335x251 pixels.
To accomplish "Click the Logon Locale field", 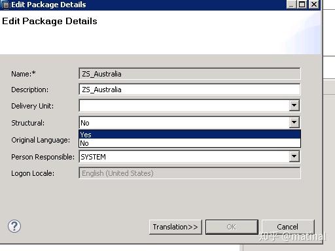I will point(190,173).
